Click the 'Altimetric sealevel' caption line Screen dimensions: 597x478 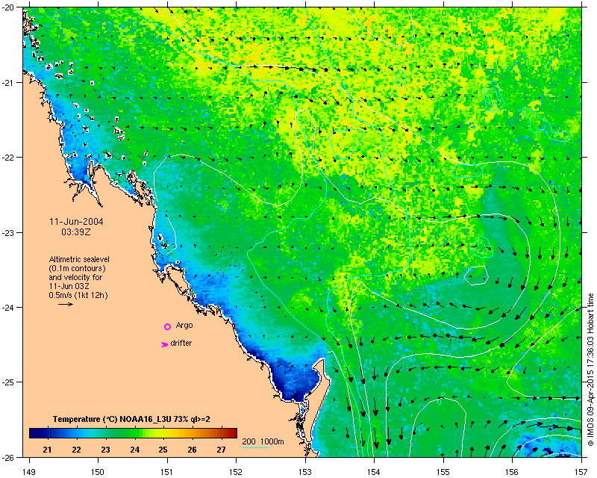79,259
